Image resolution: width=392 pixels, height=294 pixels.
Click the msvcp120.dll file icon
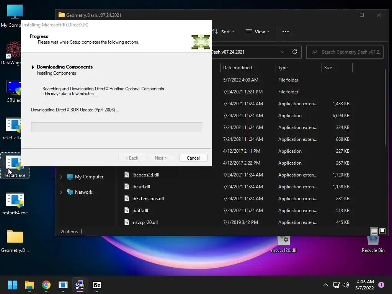click(x=127, y=222)
